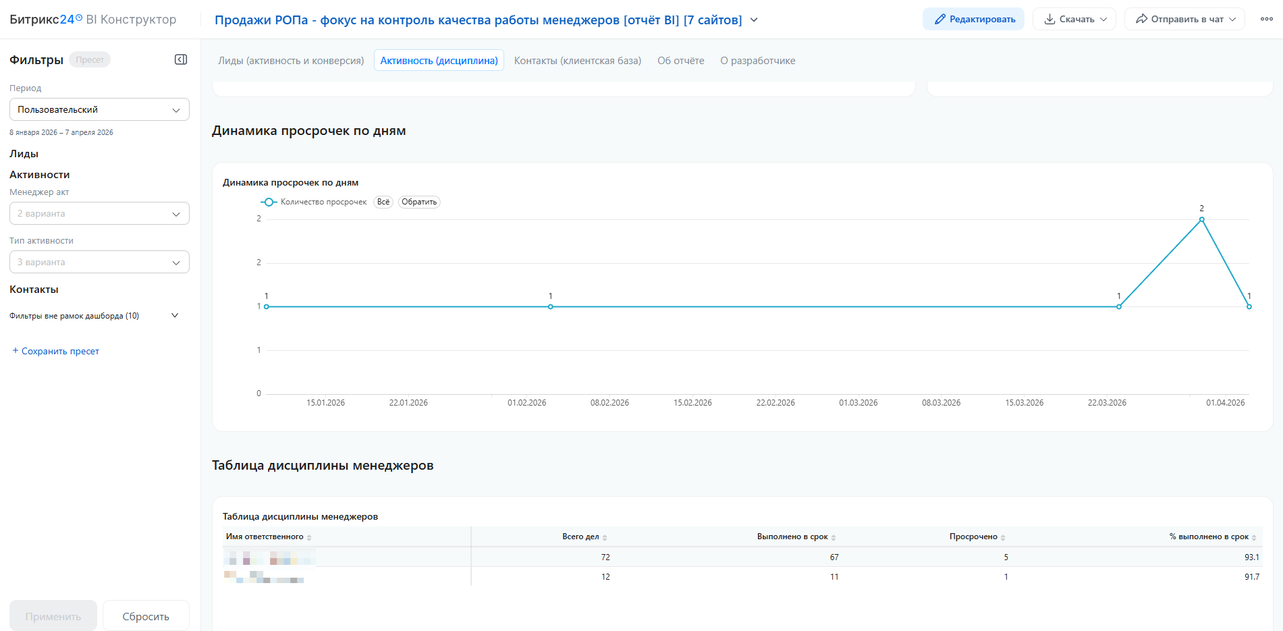Click Сохранить пресет link
The image size is (1283, 631).
pyautogui.click(x=56, y=351)
